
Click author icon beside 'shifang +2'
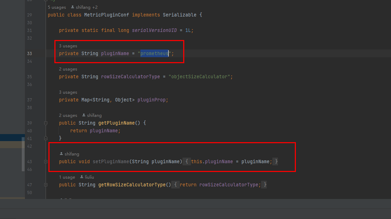[x=73, y=7]
